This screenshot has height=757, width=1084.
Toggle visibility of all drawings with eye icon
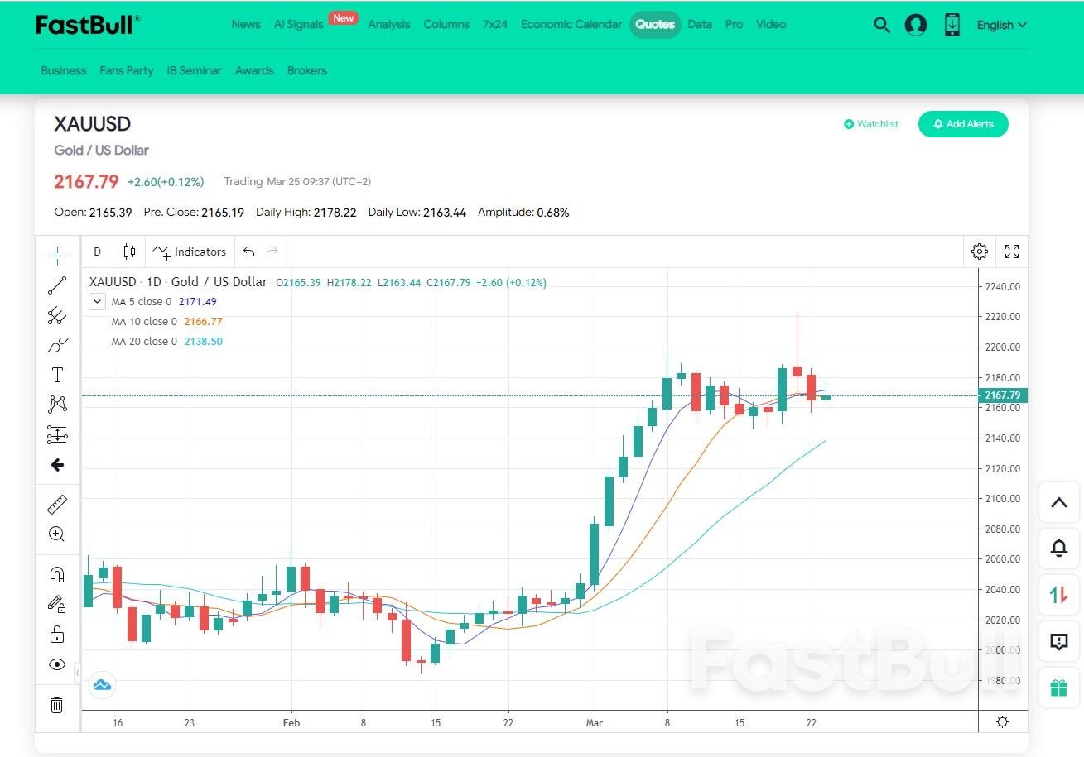click(56, 664)
